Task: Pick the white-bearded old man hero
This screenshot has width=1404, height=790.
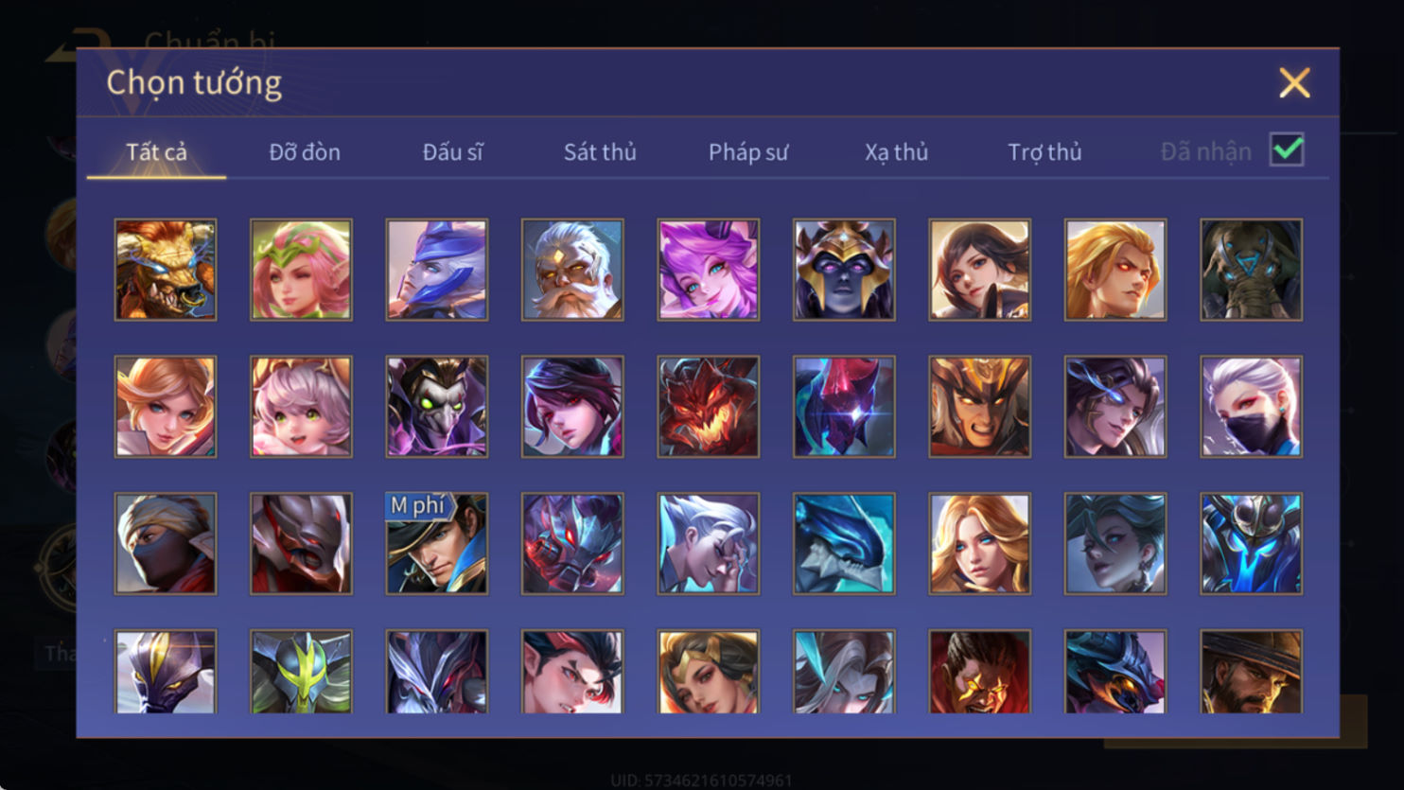Action: point(572,270)
